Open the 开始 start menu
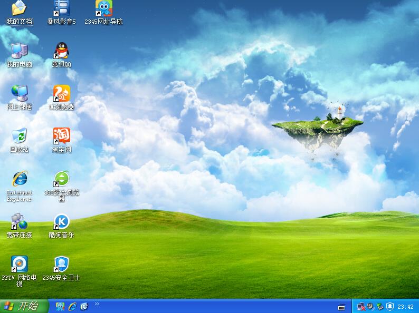The image size is (419, 313). coord(24,306)
